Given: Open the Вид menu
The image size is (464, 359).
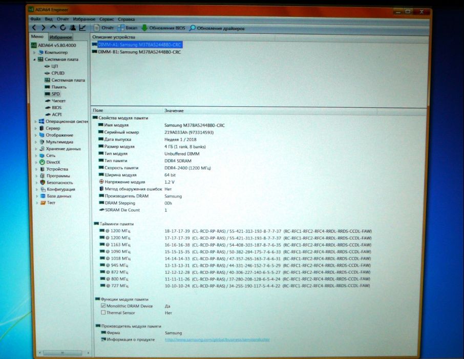Looking at the screenshot, I should (x=49, y=19).
